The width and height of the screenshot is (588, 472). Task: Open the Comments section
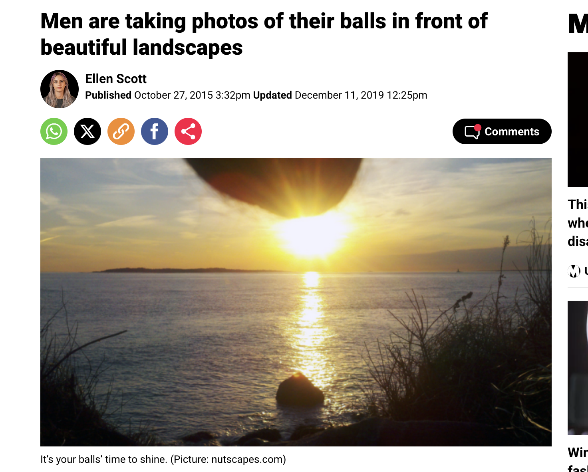coord(502,131)
